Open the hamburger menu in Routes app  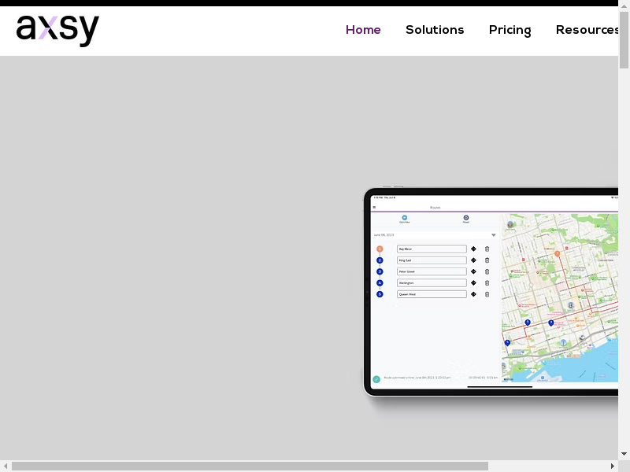click(374, 207)
